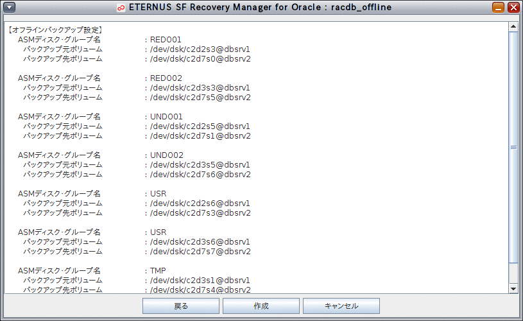Image resolution: width=523 pixels, height=321 pixels.
Task: Click the TMP disk group name
Action: [158, 271]
